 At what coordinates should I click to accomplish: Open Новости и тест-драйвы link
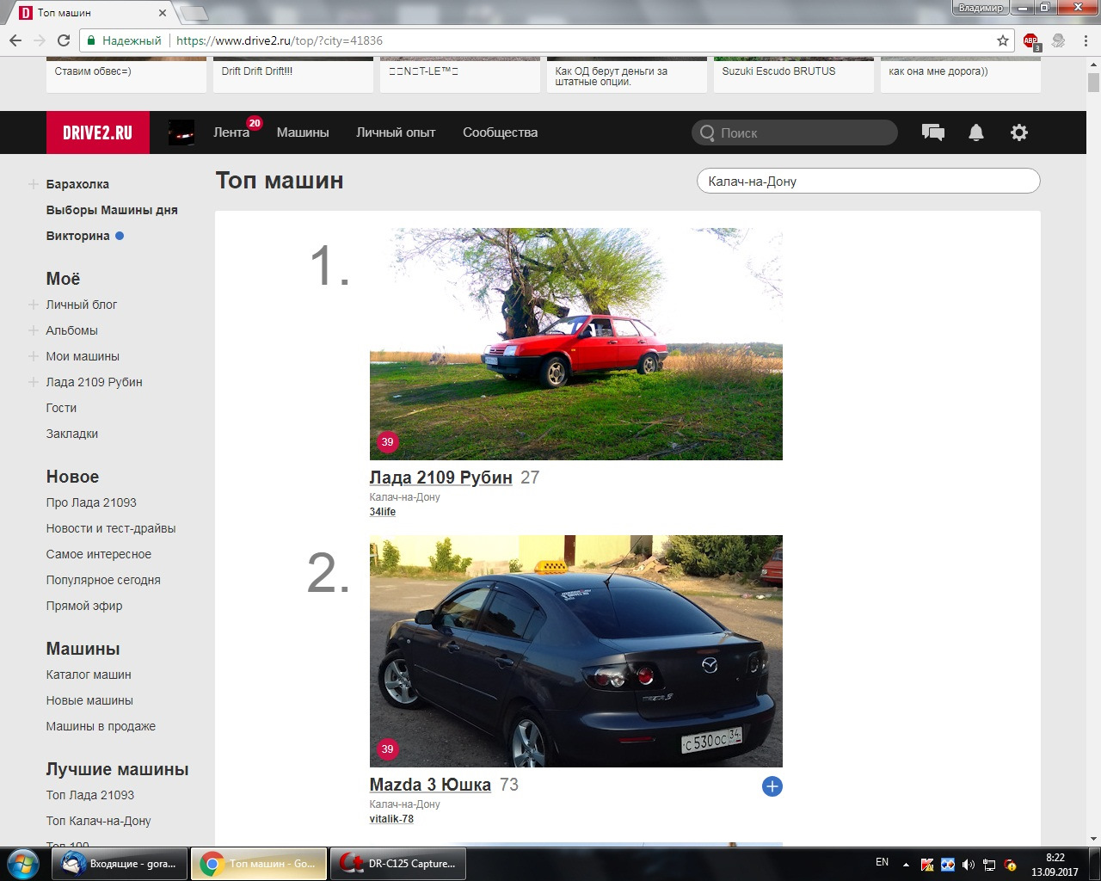(x=111, y=528)
